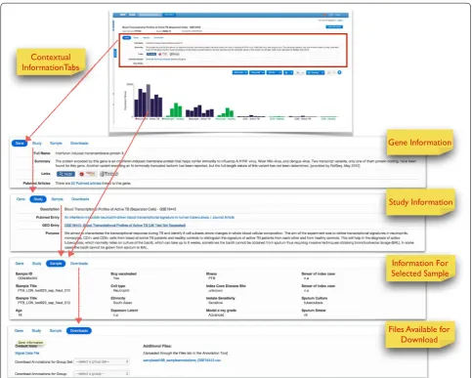Click the study Description text with GSE19443
The height and width of the screenshot is (378, 472).
coord(120,209)
